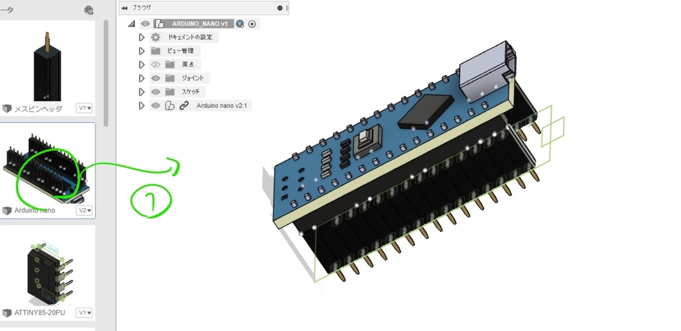
Task: Select the ビュー管理 tree label
Action: [181, 51]
